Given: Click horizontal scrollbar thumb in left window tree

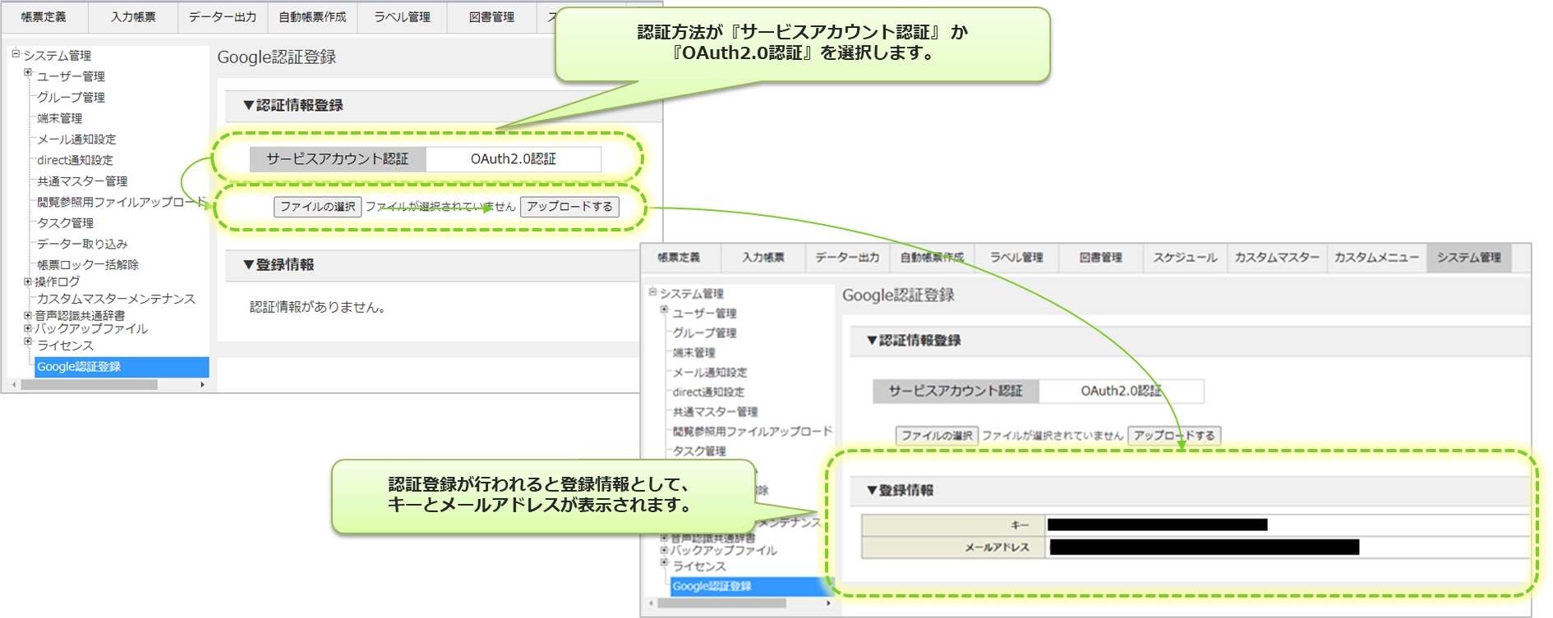Looking at the screenshot, I should click(89, 384).
